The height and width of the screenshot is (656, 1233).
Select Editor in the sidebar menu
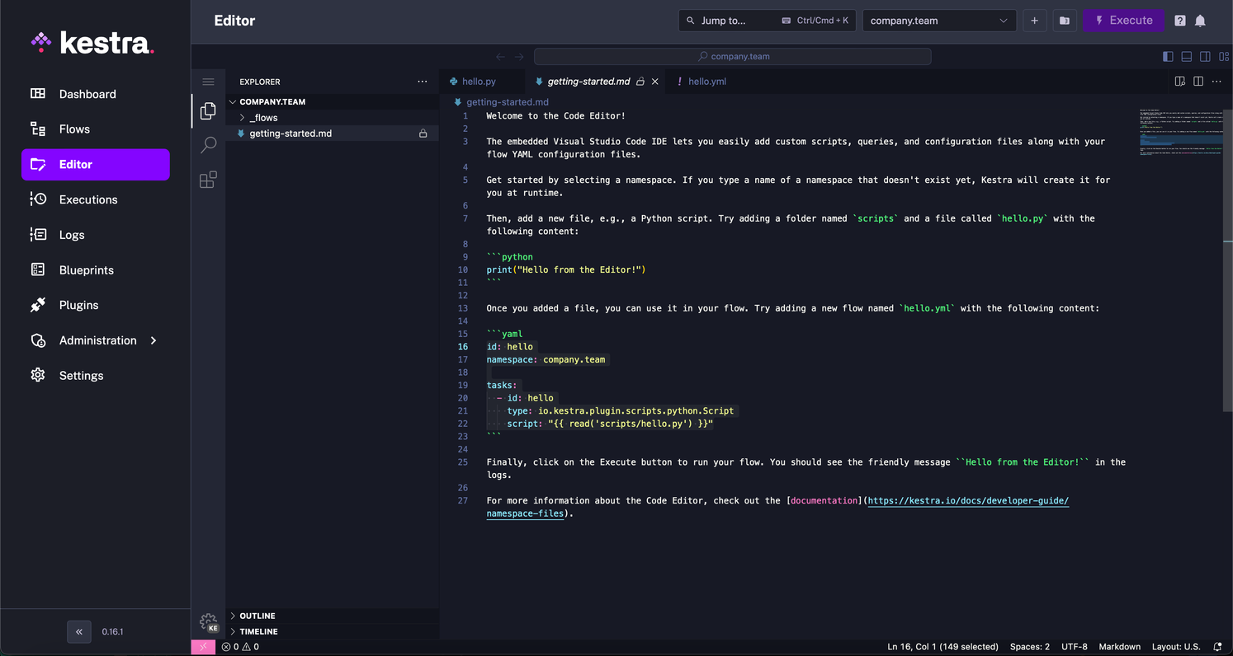click(x=95, y=165)
